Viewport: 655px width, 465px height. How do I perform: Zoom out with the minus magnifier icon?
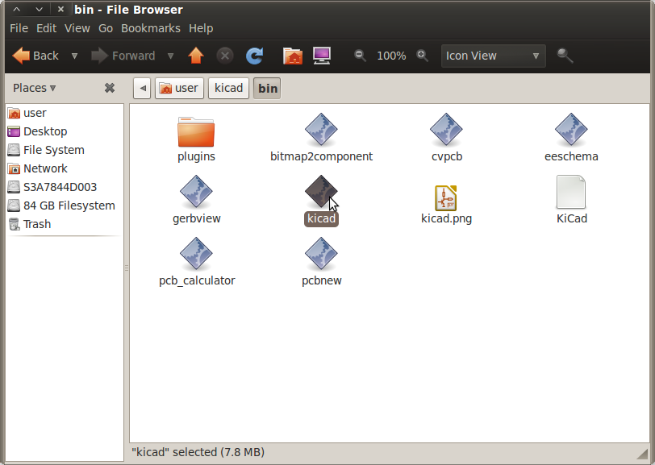[360, 56]
